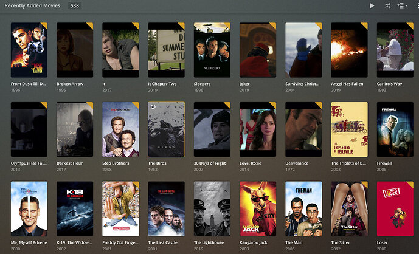Select the 30 Days of Night poster

tap(212, 129)
